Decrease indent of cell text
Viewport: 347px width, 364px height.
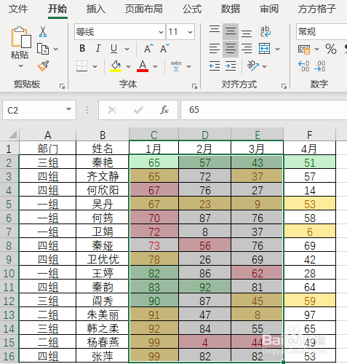[x=215, y=66]
